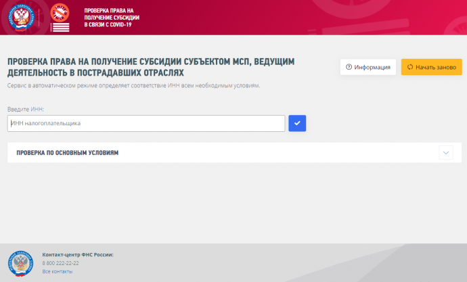467x282 pixels.
Task: Open the Информация button
Action: [x=368, y=67]
